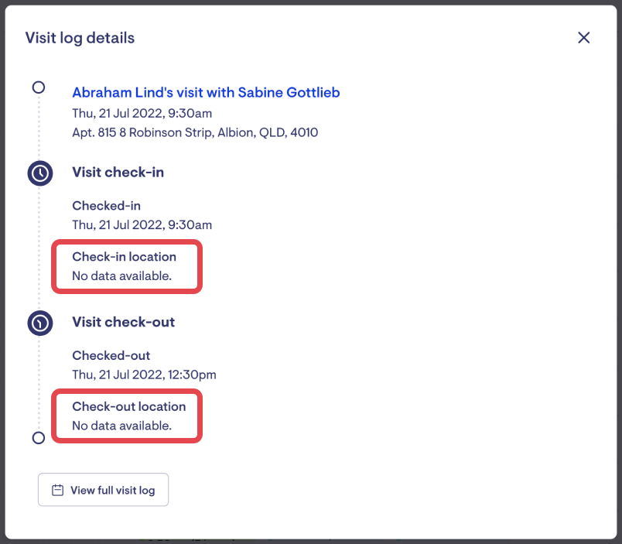Select the top hollow circle timeline marker

39,87
